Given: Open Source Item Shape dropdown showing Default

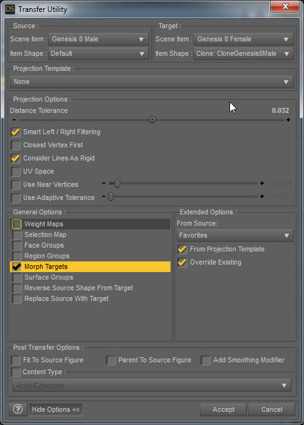Looking at the screenshot, I should (98, 54).
